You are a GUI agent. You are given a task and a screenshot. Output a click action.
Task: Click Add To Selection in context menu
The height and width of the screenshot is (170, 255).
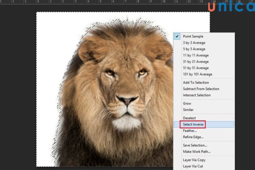pyautogui.click(x=196, y=82)
